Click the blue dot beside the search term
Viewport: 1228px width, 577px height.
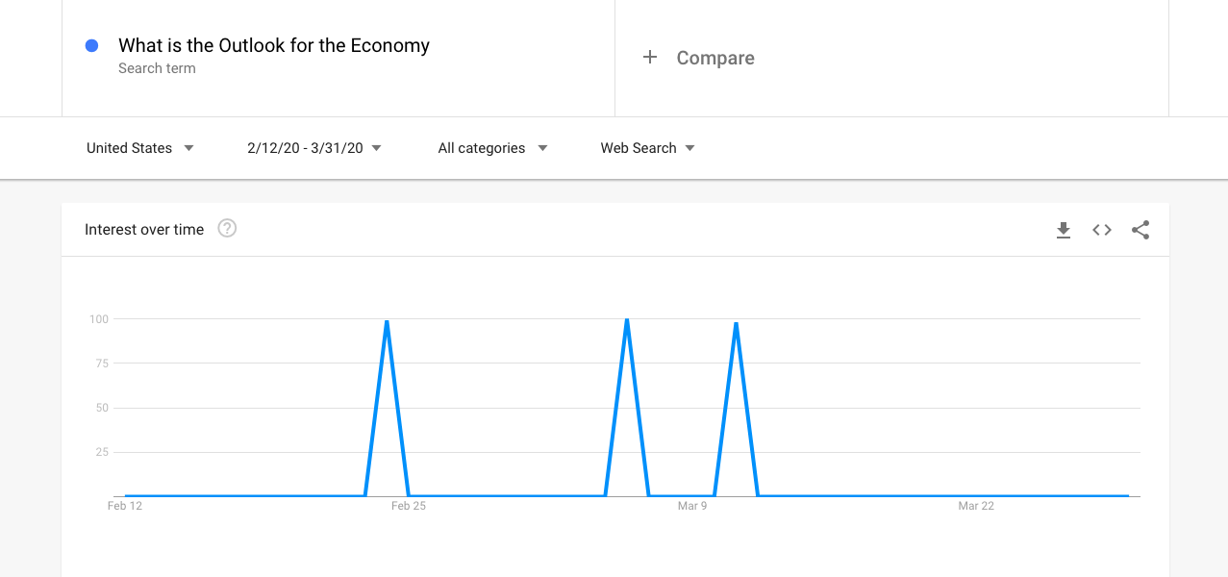click(91, 45)
